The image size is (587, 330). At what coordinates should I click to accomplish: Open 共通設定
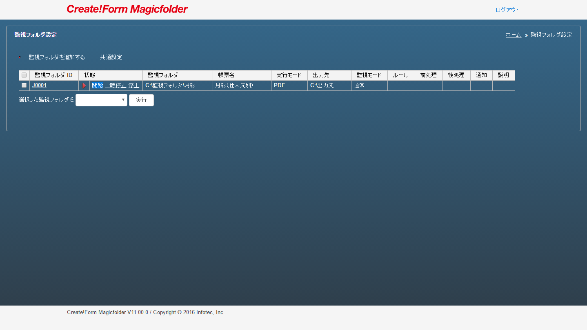111,57
